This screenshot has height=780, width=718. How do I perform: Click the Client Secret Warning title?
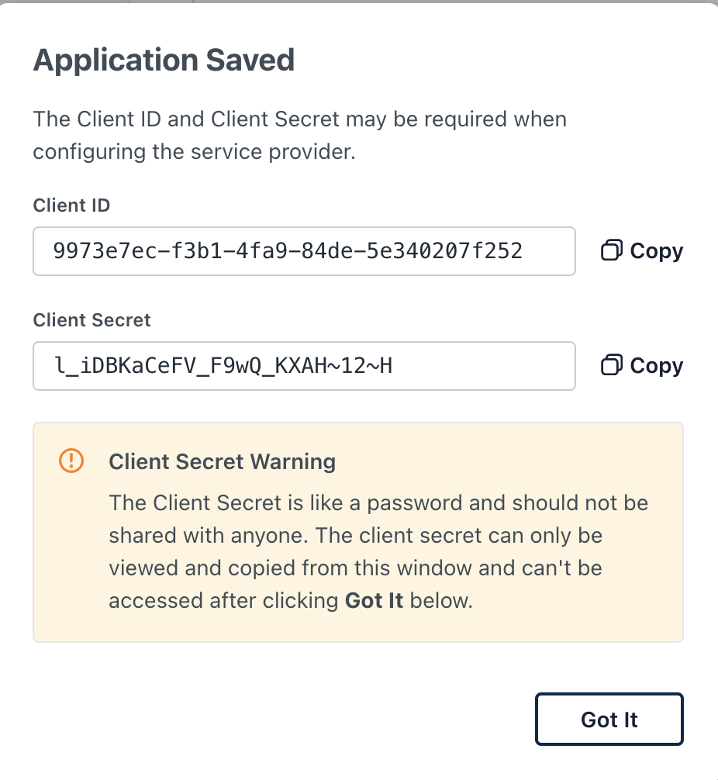(222, 462)
